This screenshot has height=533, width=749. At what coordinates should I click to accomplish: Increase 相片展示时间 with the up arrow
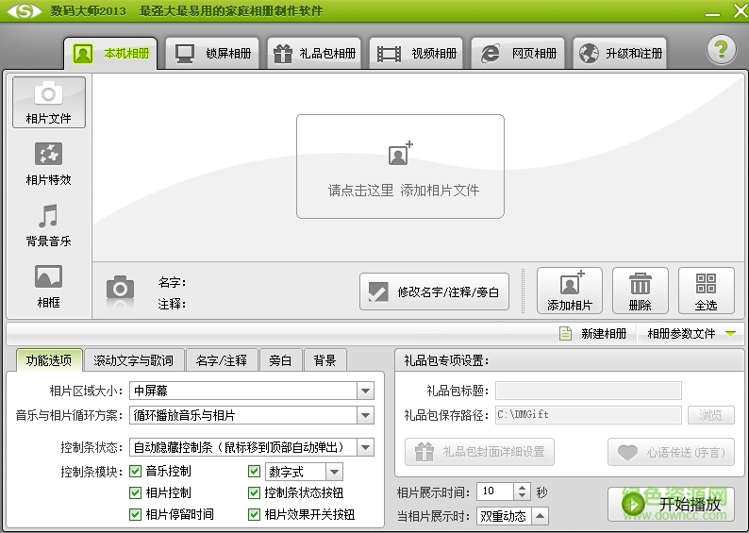[x=522, y=487]
